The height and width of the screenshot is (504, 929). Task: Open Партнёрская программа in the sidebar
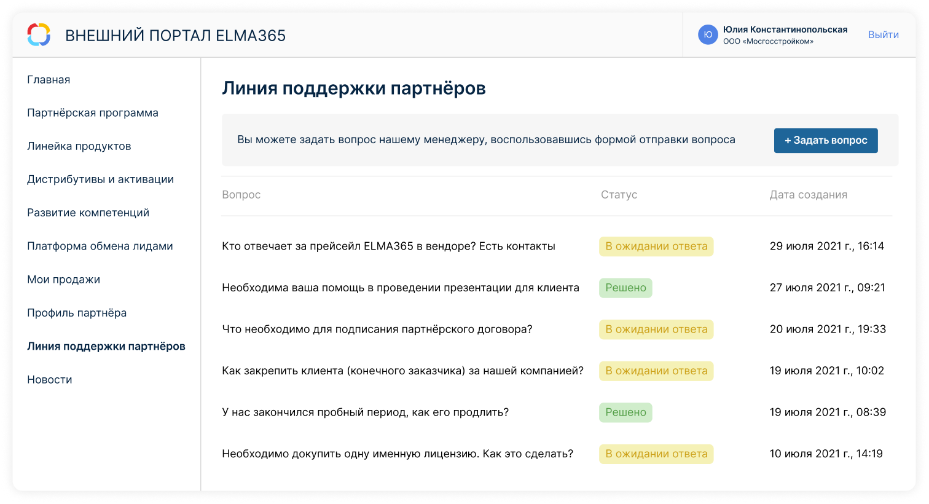(x=93, y=113)
